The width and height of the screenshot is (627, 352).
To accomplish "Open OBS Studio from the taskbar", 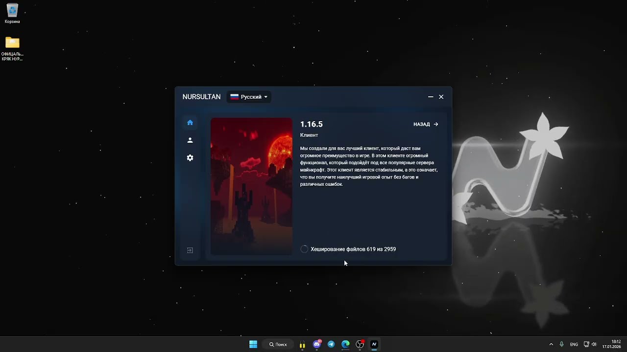I will pos(360,344).
